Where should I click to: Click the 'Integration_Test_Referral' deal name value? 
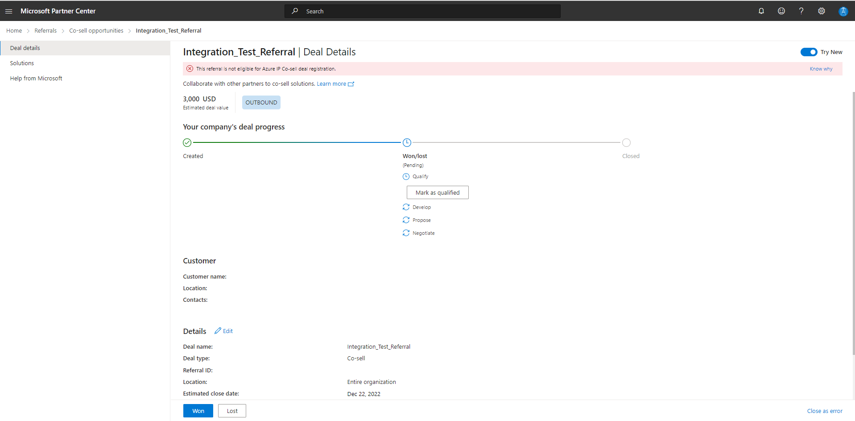[x=379, y=347]
